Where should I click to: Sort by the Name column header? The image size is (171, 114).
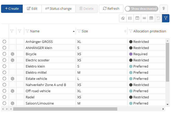pos(35,31)
